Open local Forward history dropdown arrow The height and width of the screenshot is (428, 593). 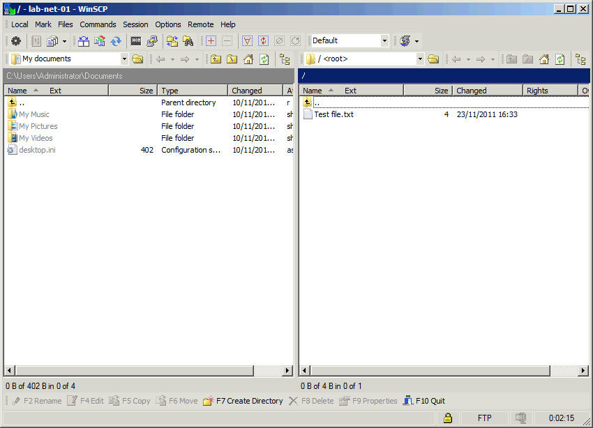coord(197,59)
